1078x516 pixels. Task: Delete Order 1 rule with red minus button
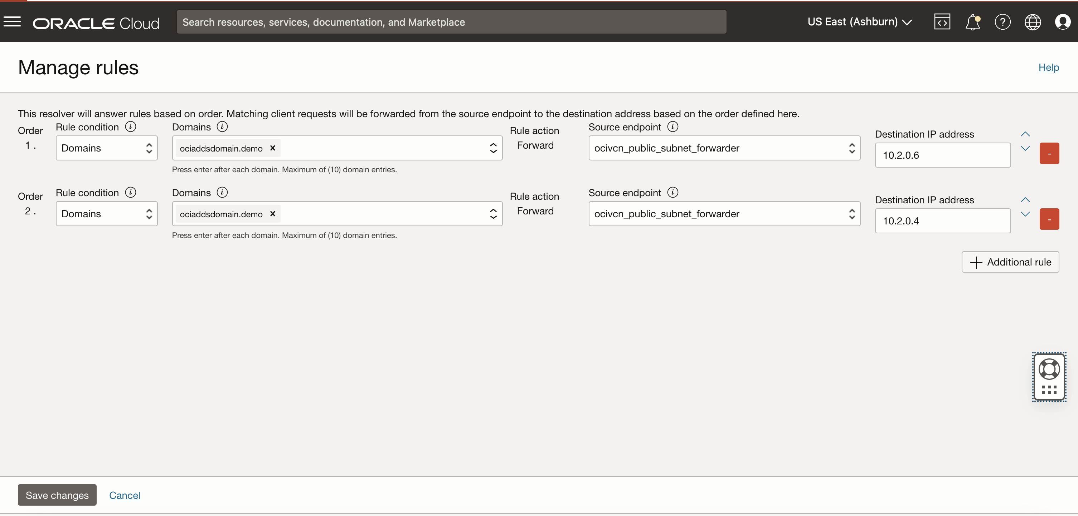[1050, 153]
